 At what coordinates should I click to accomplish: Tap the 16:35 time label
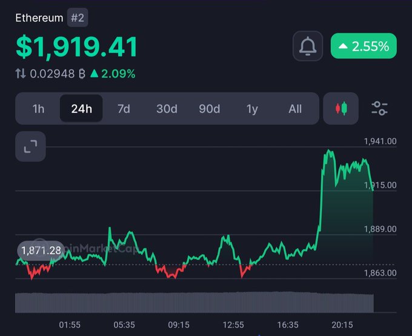click(288, 325)
